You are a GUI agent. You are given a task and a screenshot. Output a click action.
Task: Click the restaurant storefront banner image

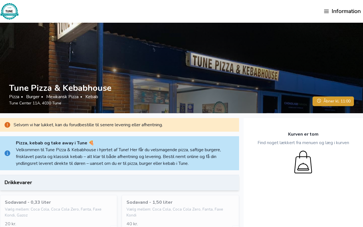click(181, 57)
